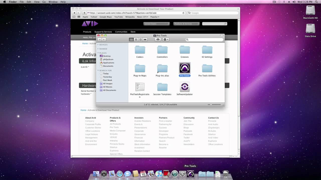
Task: Switch Finder to list view
Action: tap(136, 39)
